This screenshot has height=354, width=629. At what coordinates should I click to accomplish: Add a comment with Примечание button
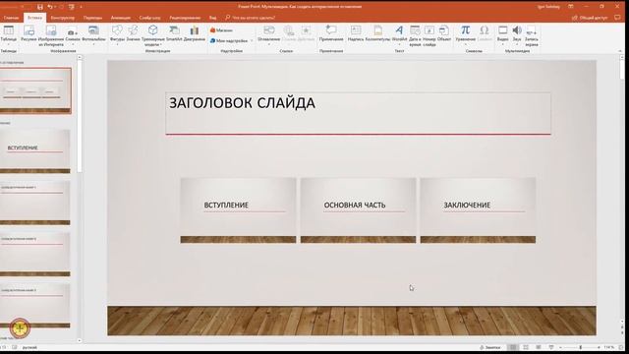point(331,33)
